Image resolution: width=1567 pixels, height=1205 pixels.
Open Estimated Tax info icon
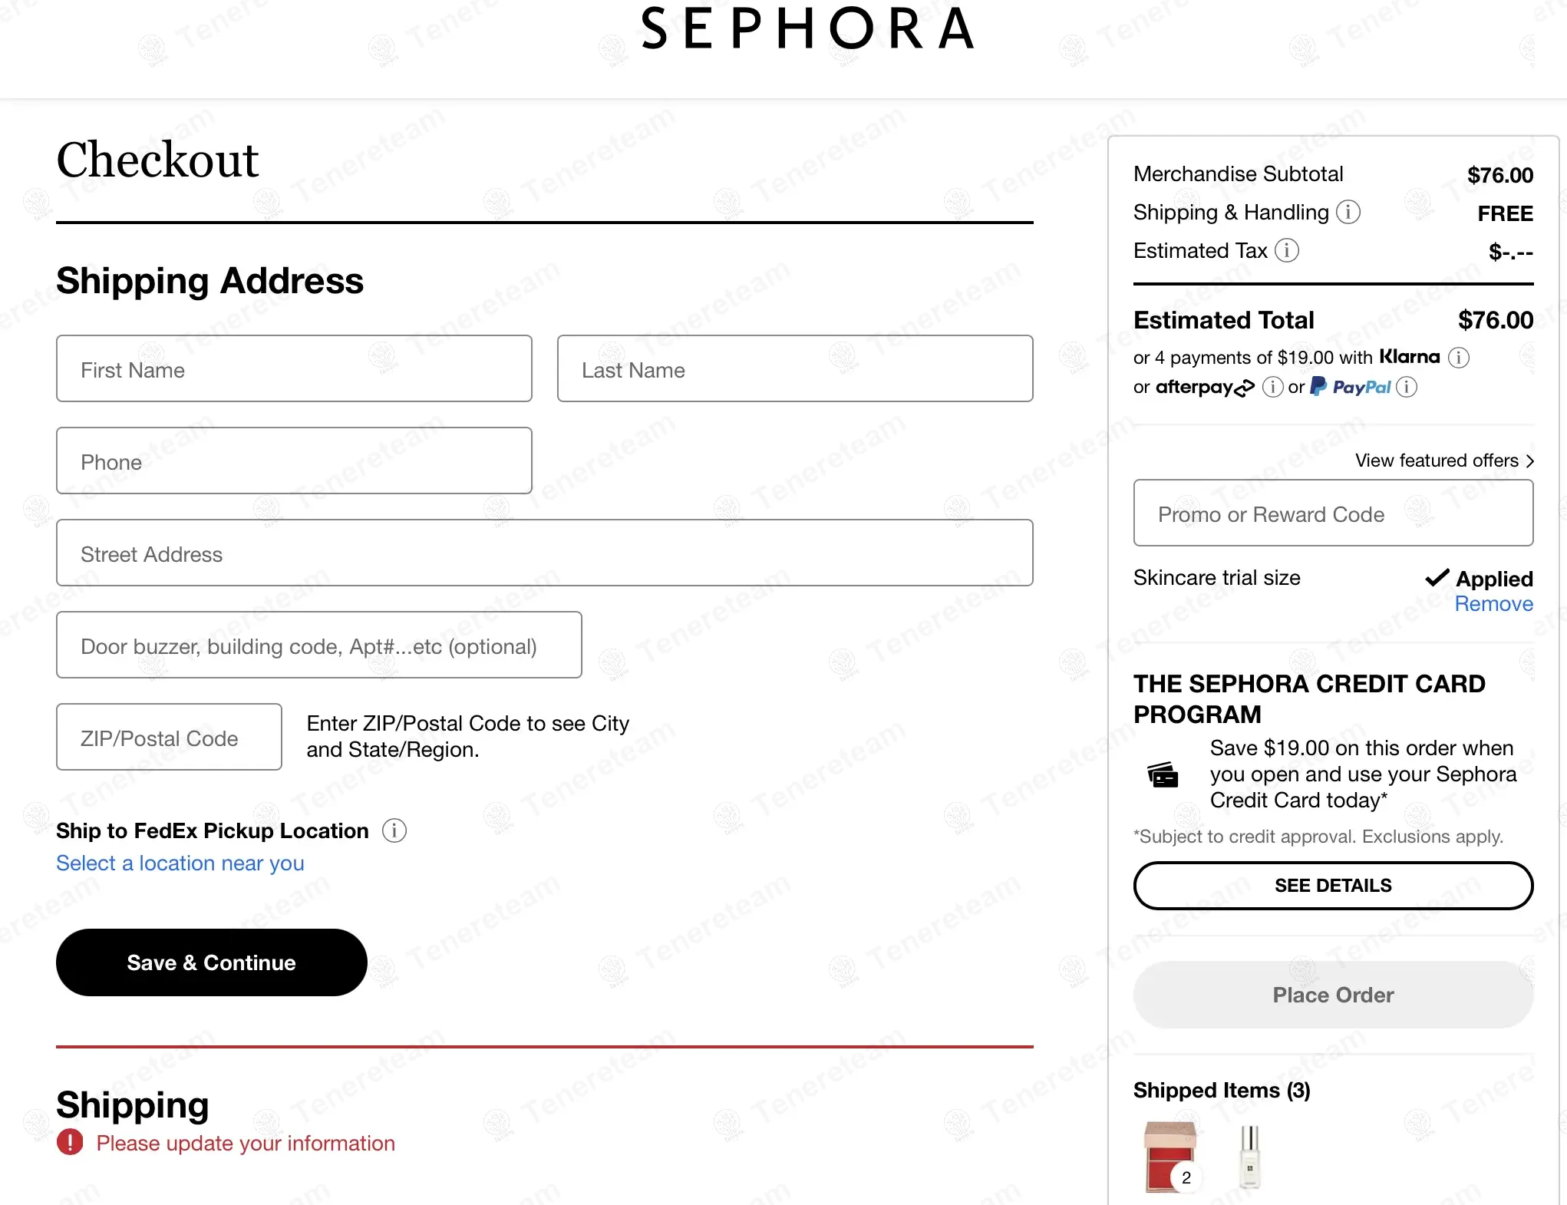pos(1287,250)
